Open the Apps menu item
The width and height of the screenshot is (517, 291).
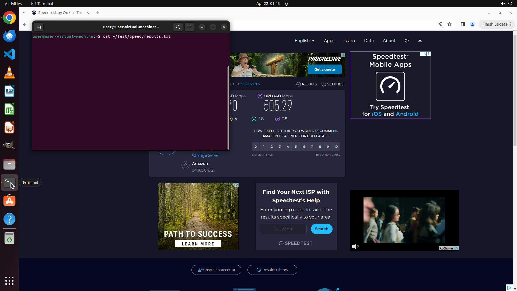[329, 41]
